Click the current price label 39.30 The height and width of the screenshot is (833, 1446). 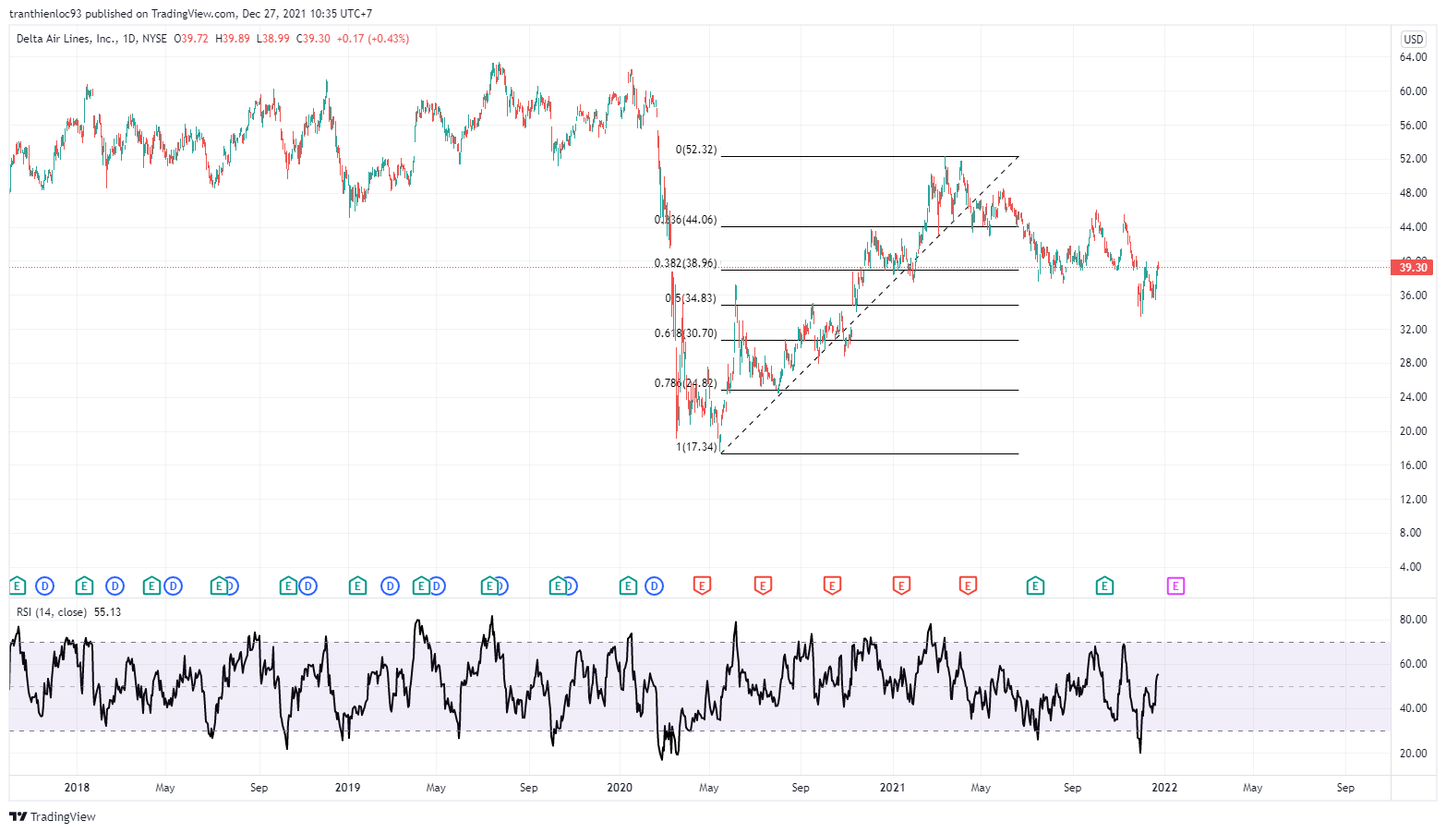coord(1413,268)
